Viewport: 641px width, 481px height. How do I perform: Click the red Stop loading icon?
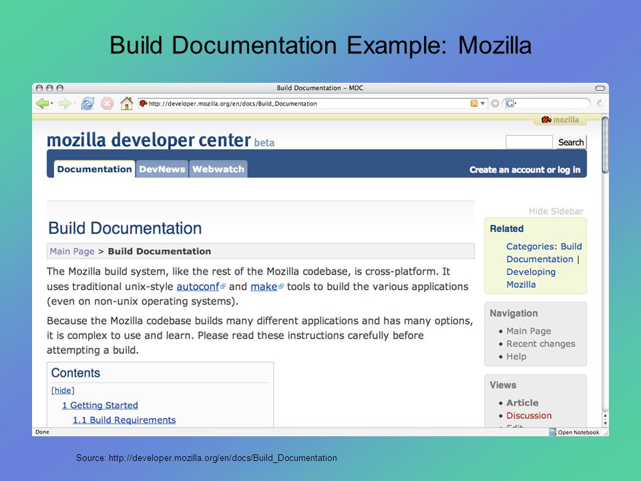[107, 104]
